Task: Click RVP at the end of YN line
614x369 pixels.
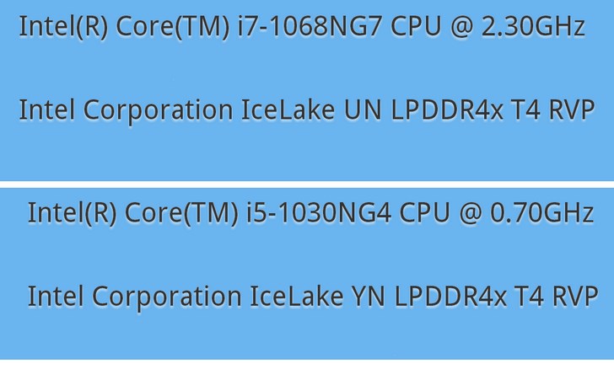Action: 579,297
